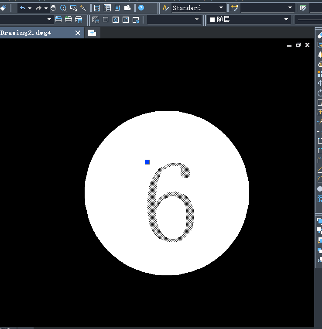Click the Match Properties paintbrush icon
This screenshot has height=329, width=322.
pos(3,8)
